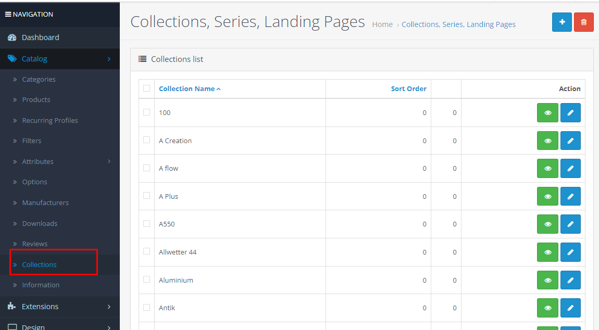
Task: Open Filters menu item
Action: pos(31,141)
